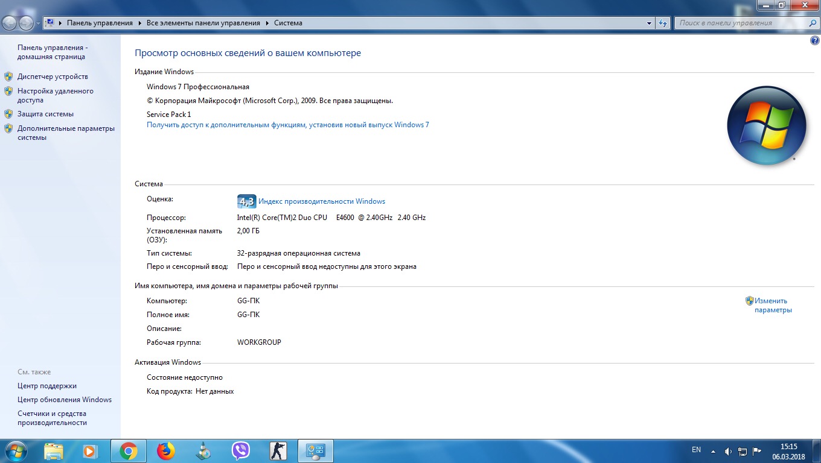Go forward with the Forward arrow
This screenshot has width=821, height=463.
[27, 23]
